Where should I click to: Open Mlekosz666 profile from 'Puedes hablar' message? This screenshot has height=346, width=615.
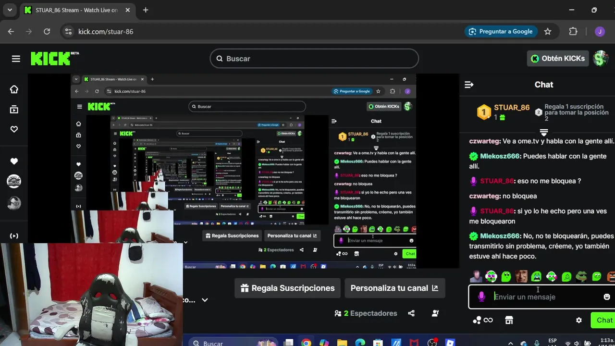[x=500, y=156]
